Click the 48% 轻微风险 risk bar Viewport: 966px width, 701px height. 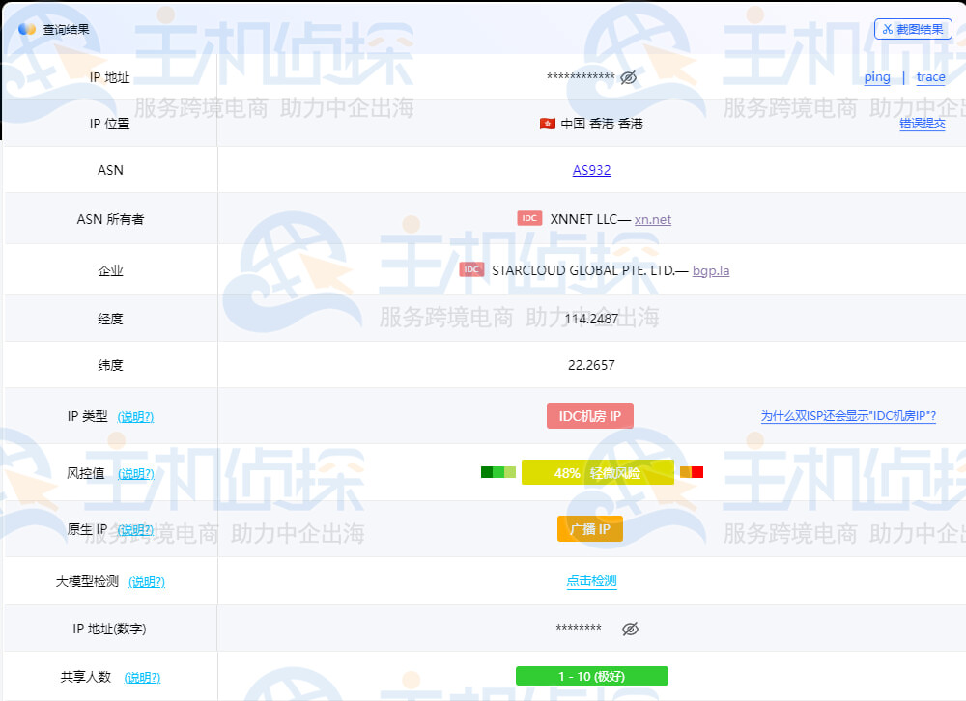(x=598, y=472)
